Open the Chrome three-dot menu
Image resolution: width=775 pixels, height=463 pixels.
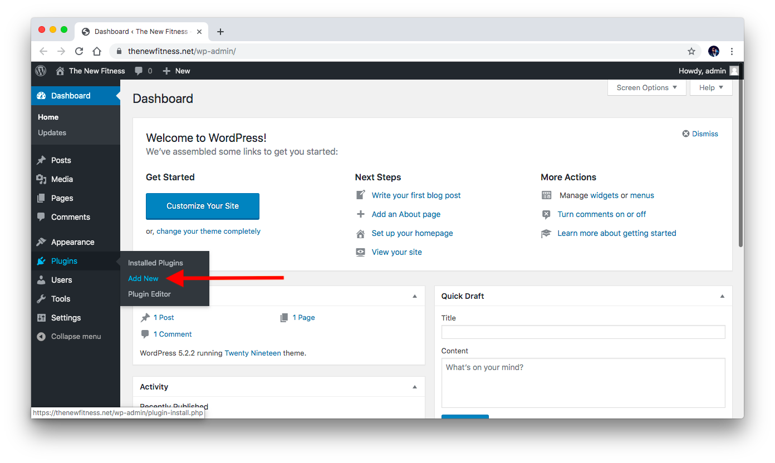(732, 51)
